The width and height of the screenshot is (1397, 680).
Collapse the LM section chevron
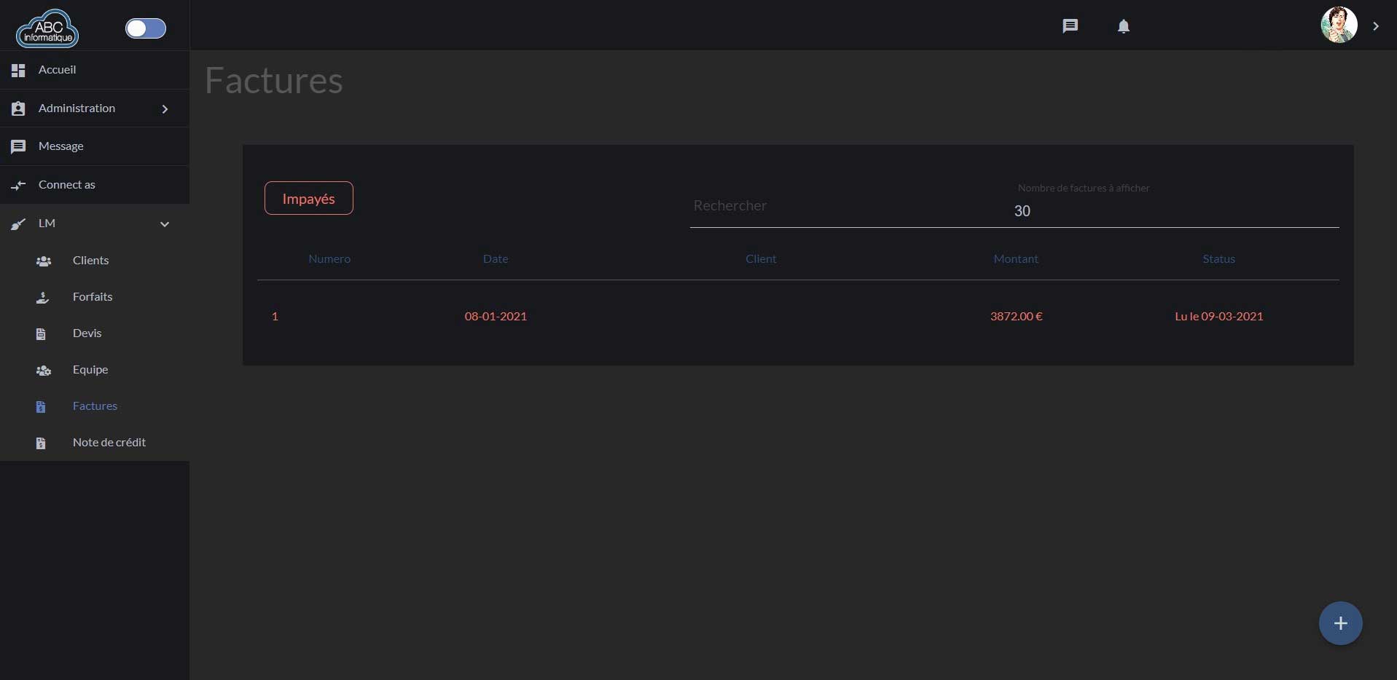165,224
